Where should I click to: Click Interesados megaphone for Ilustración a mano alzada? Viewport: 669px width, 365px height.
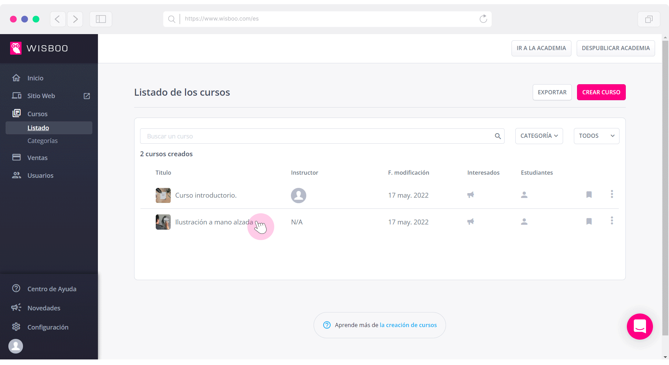click(x=471, y=222)
